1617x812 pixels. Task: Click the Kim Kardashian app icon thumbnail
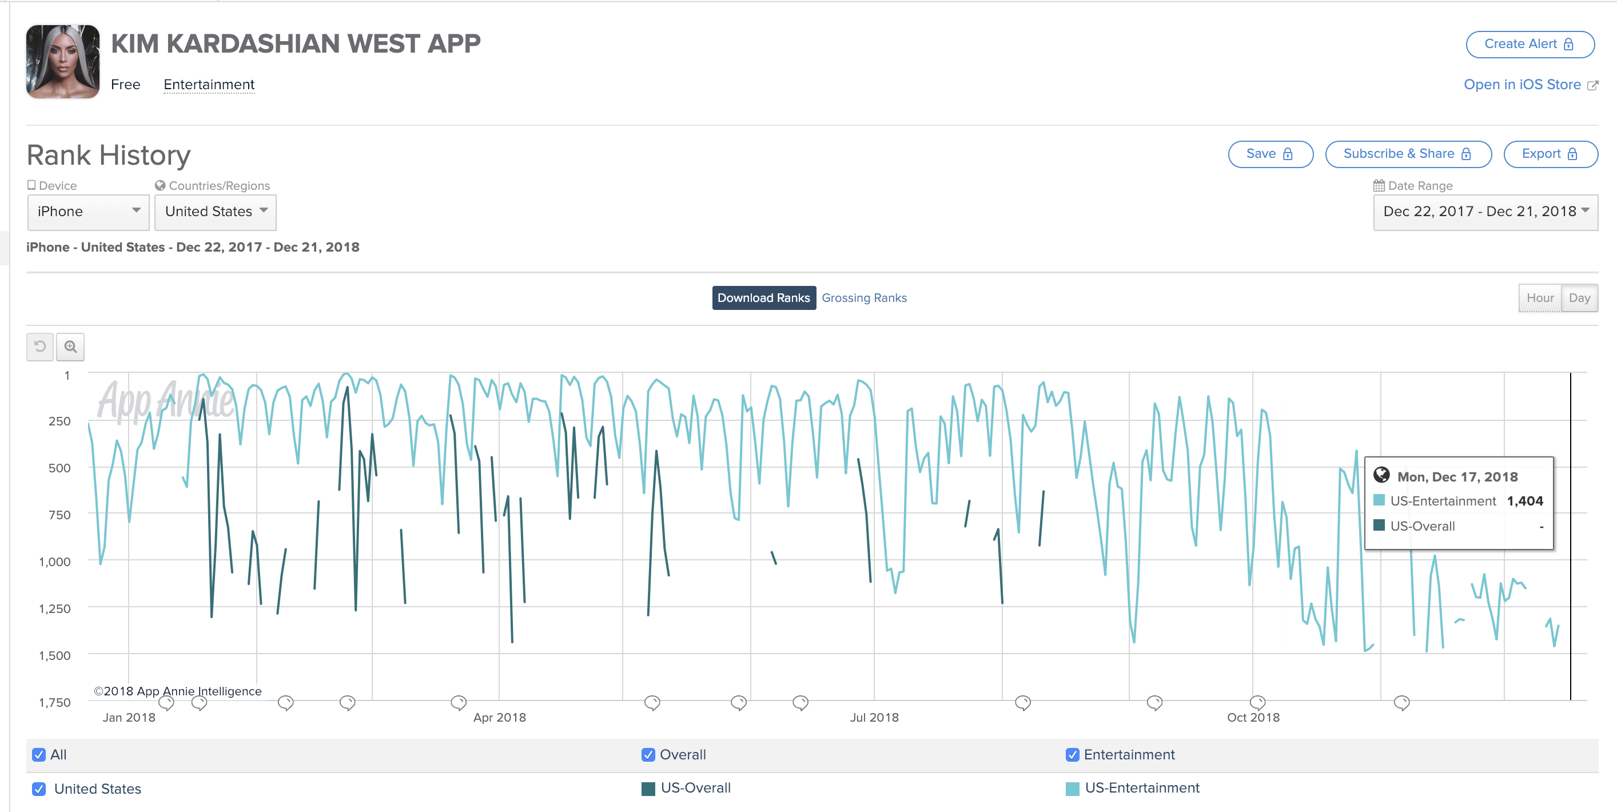coord(63,62)
